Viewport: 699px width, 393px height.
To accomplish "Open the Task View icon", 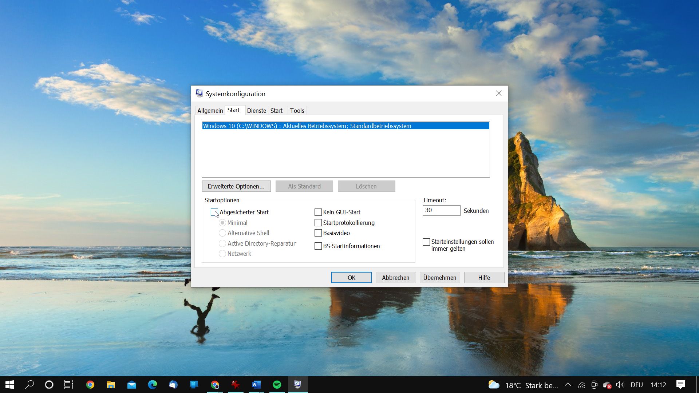I will (x=68, y=385).
